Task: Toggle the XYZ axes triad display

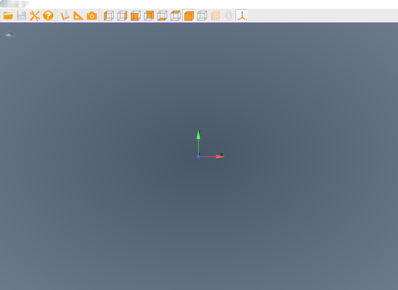Action: point(242,15)
